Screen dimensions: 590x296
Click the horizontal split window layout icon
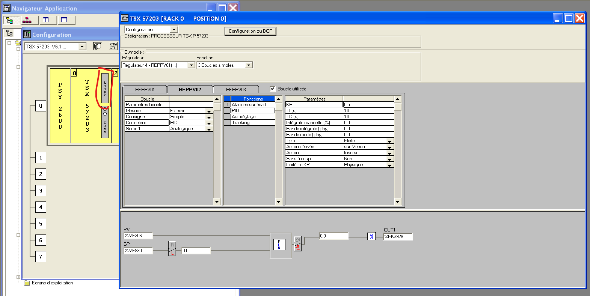tap(64, 20)
